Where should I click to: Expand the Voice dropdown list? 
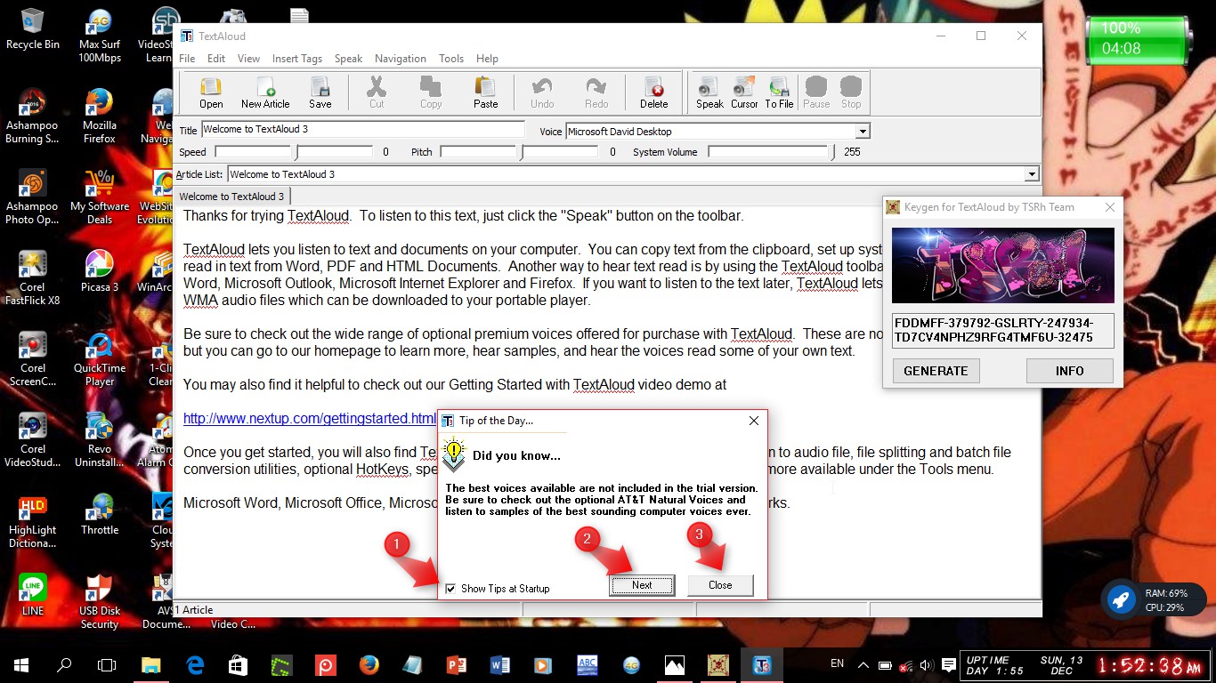point(862,132)
